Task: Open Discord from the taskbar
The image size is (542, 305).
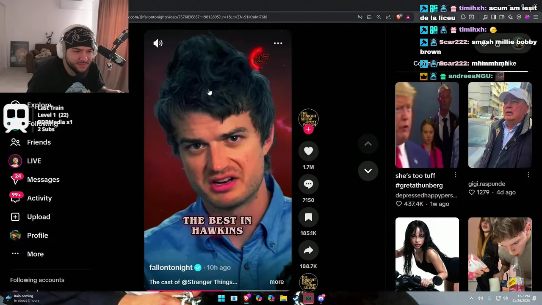Action: 321,298
